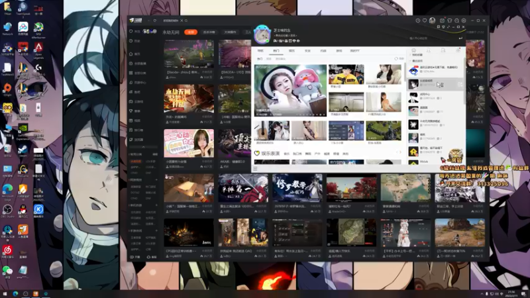Screen dimensions: 530x298
Task: Open the Apex Legends desktop shortcut
Action: tap(38, 50)
